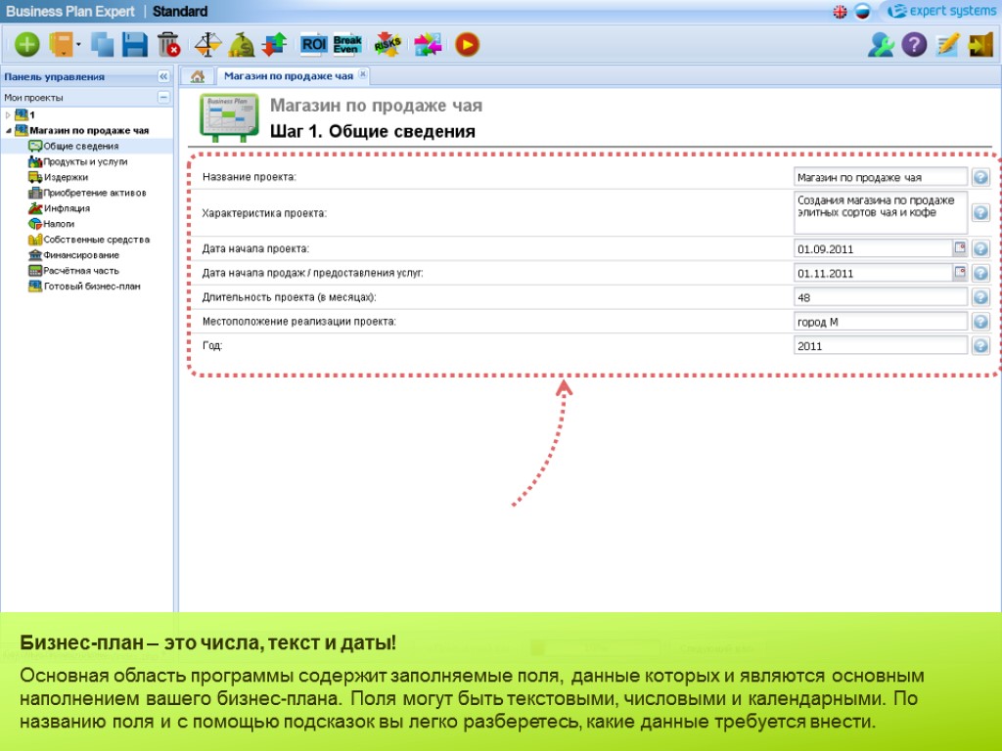This screenshot has height=751, width=1002.
Task: Click the orange play button icon
Action: [467, 45]
